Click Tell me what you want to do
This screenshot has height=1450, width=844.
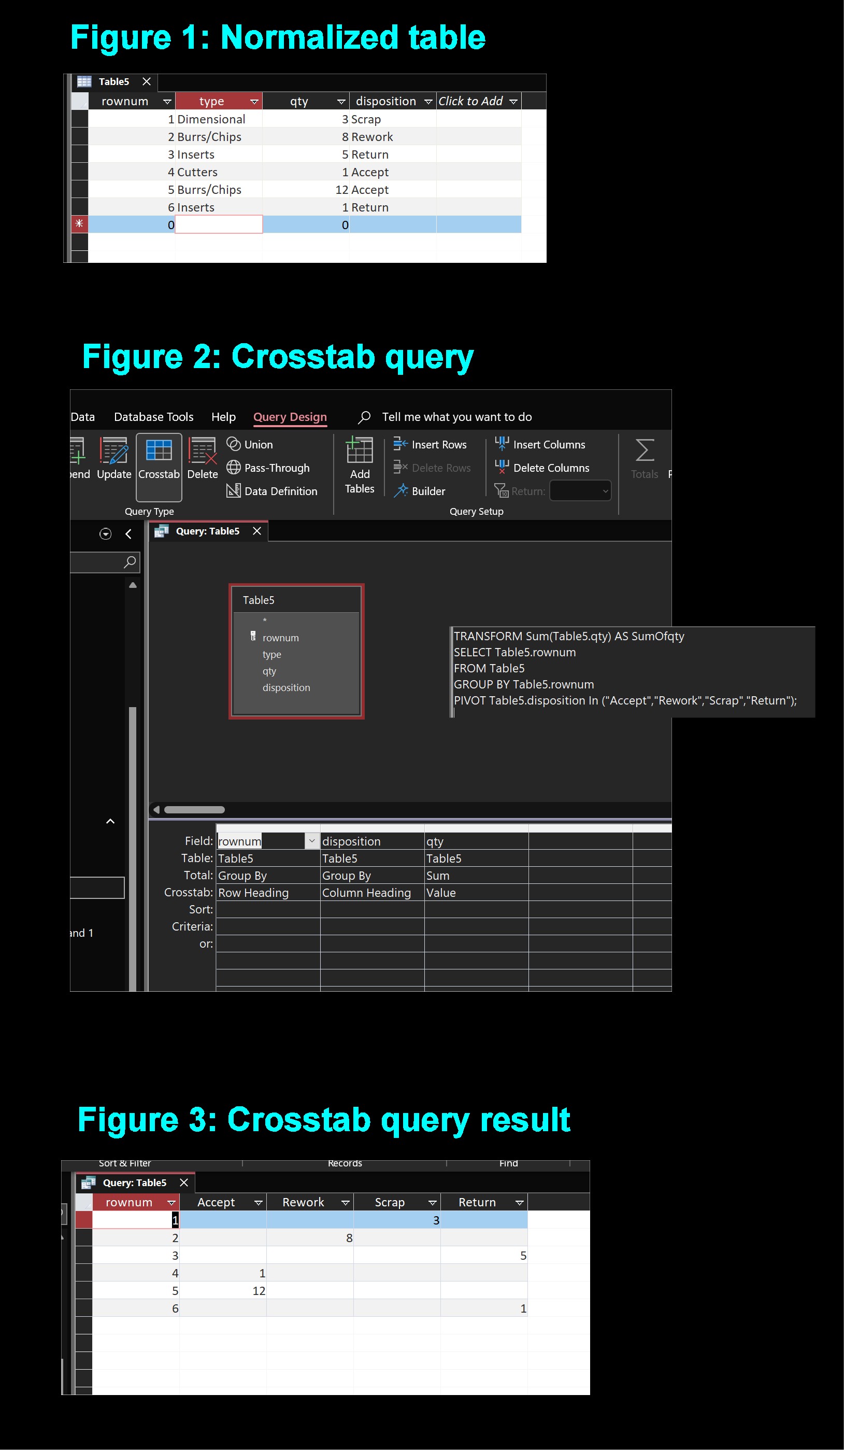(457, 417)
